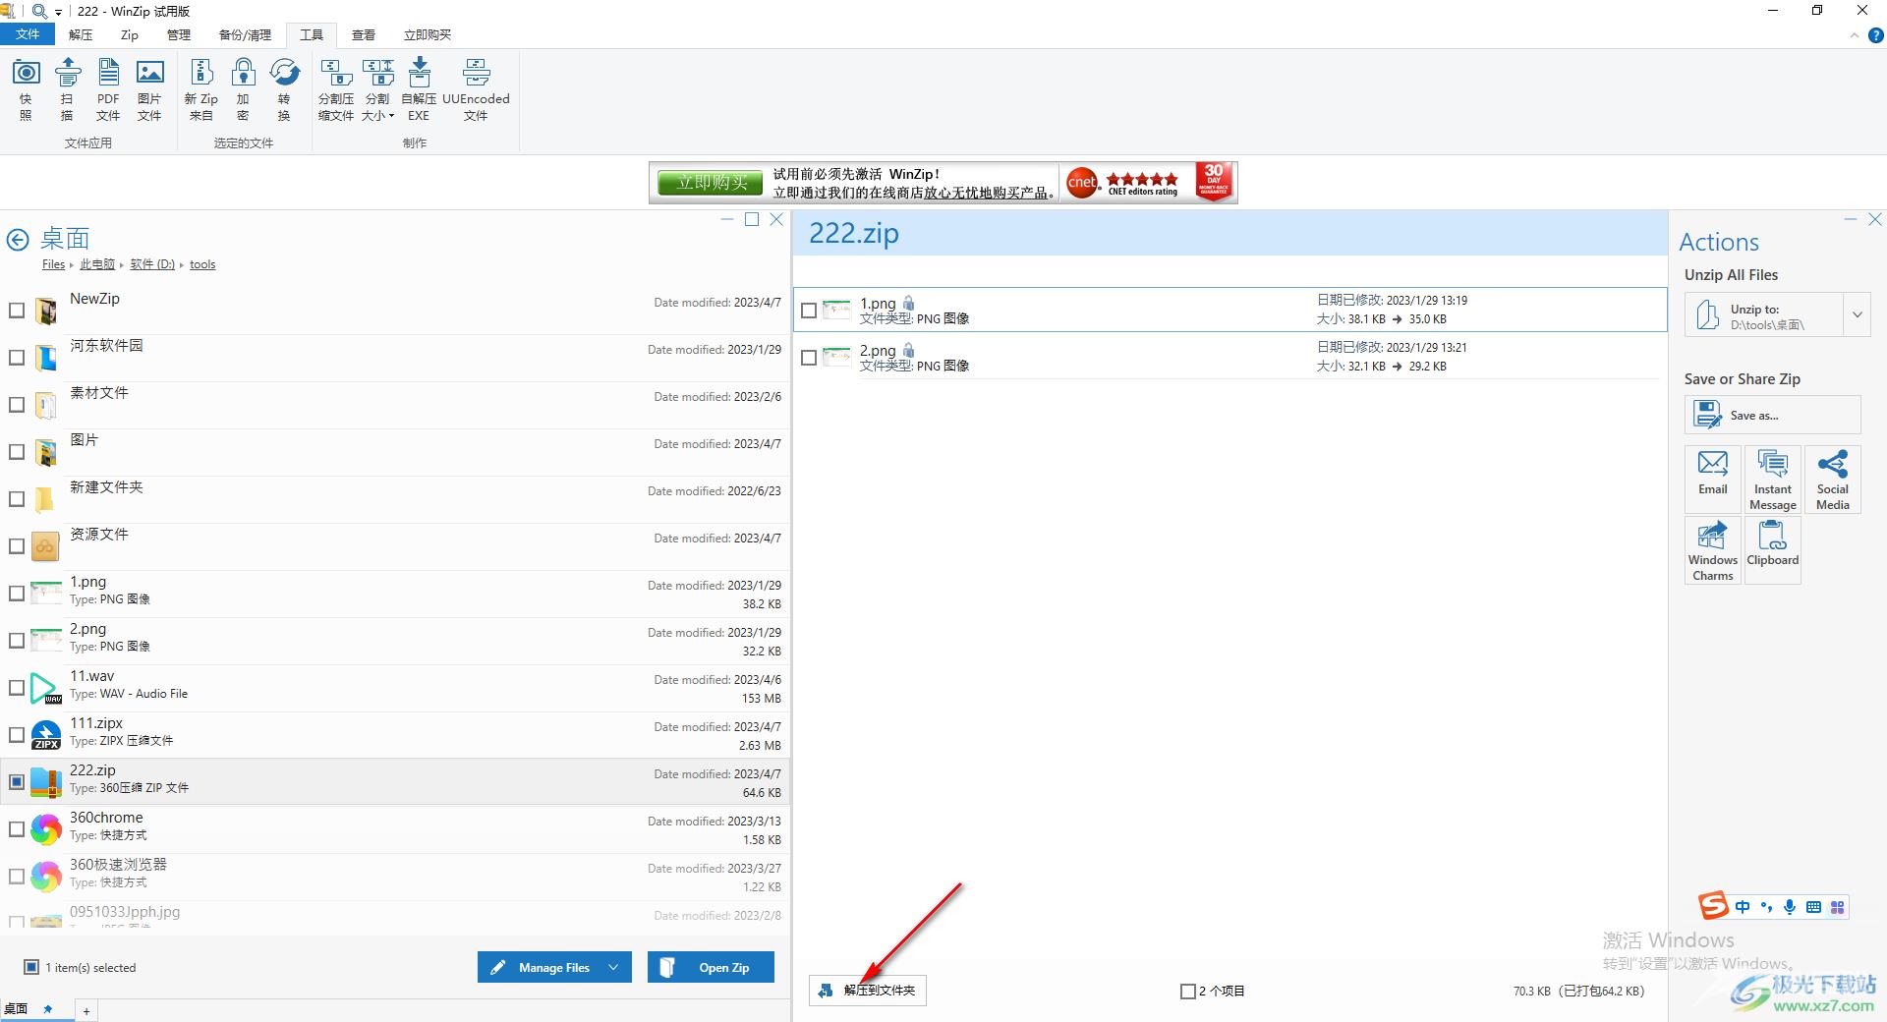
Task: Open Windows Charms sharing
Action: [x=1712, y=550]
